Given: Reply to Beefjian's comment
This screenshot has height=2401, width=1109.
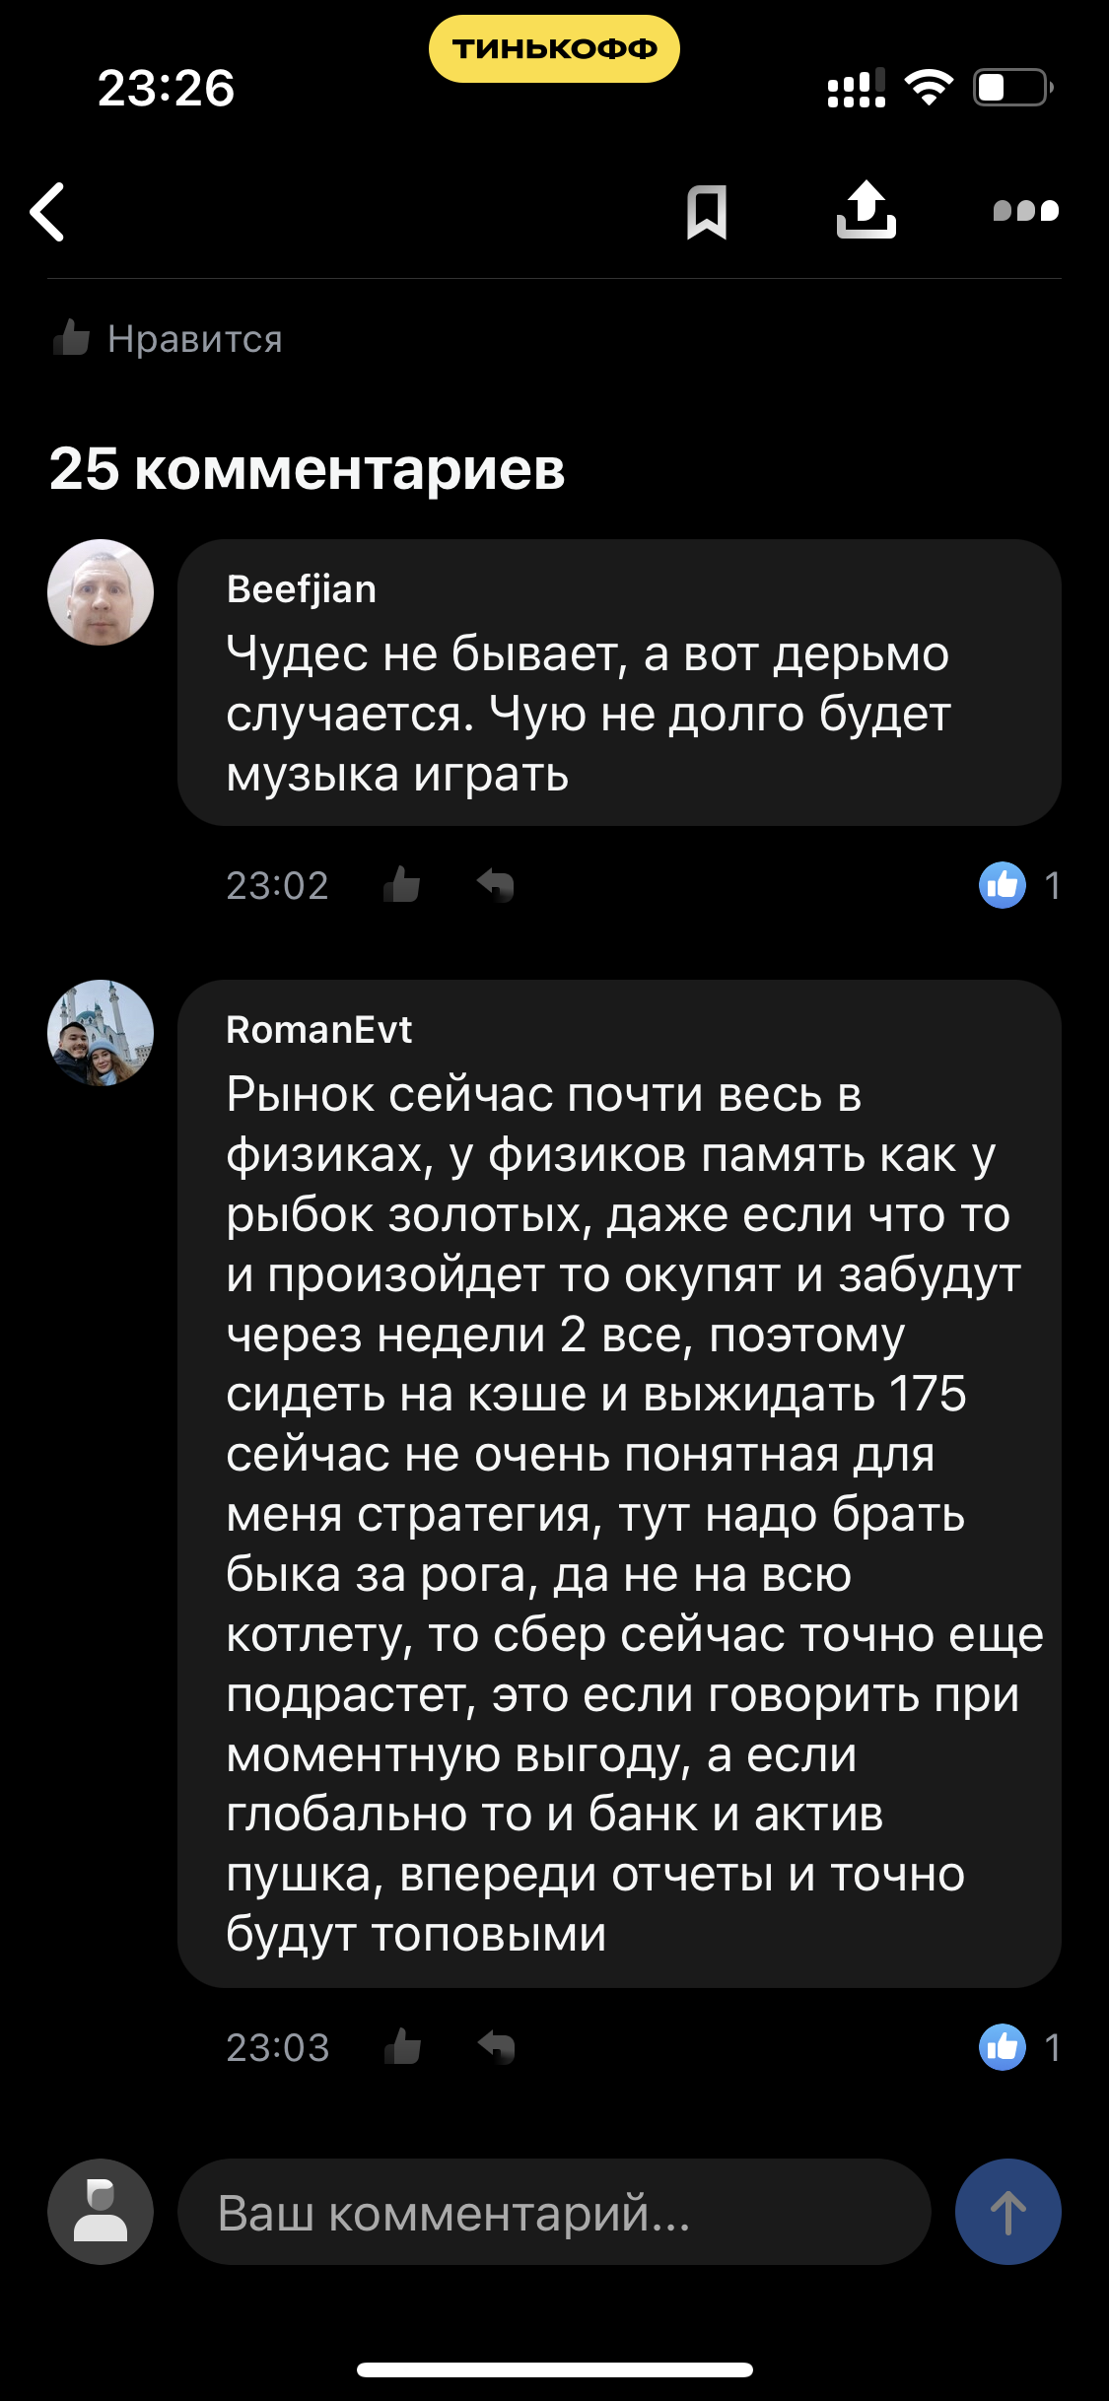Looking at the screenshot, I should 496,885.
